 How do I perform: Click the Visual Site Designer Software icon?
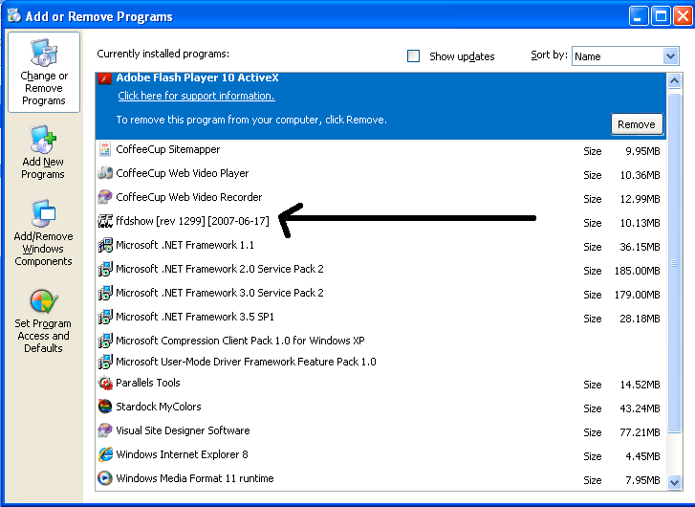pos(104,430)
